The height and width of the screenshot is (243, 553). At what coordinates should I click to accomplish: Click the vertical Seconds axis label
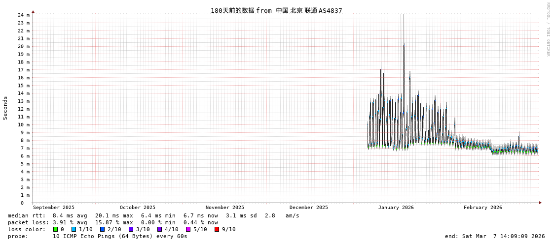tap(5, 108)
